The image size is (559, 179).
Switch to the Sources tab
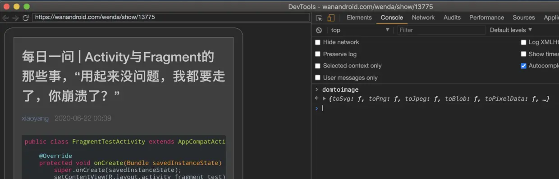tap(524, 18)
